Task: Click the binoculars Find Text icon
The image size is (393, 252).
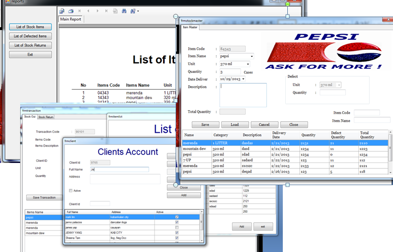Action: [x=124, y=11]
